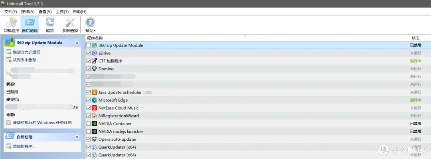Select the first QuarkUpdater (x64) row
The height and width of the screenshot is (159, 431).
[x=258, y=147]
